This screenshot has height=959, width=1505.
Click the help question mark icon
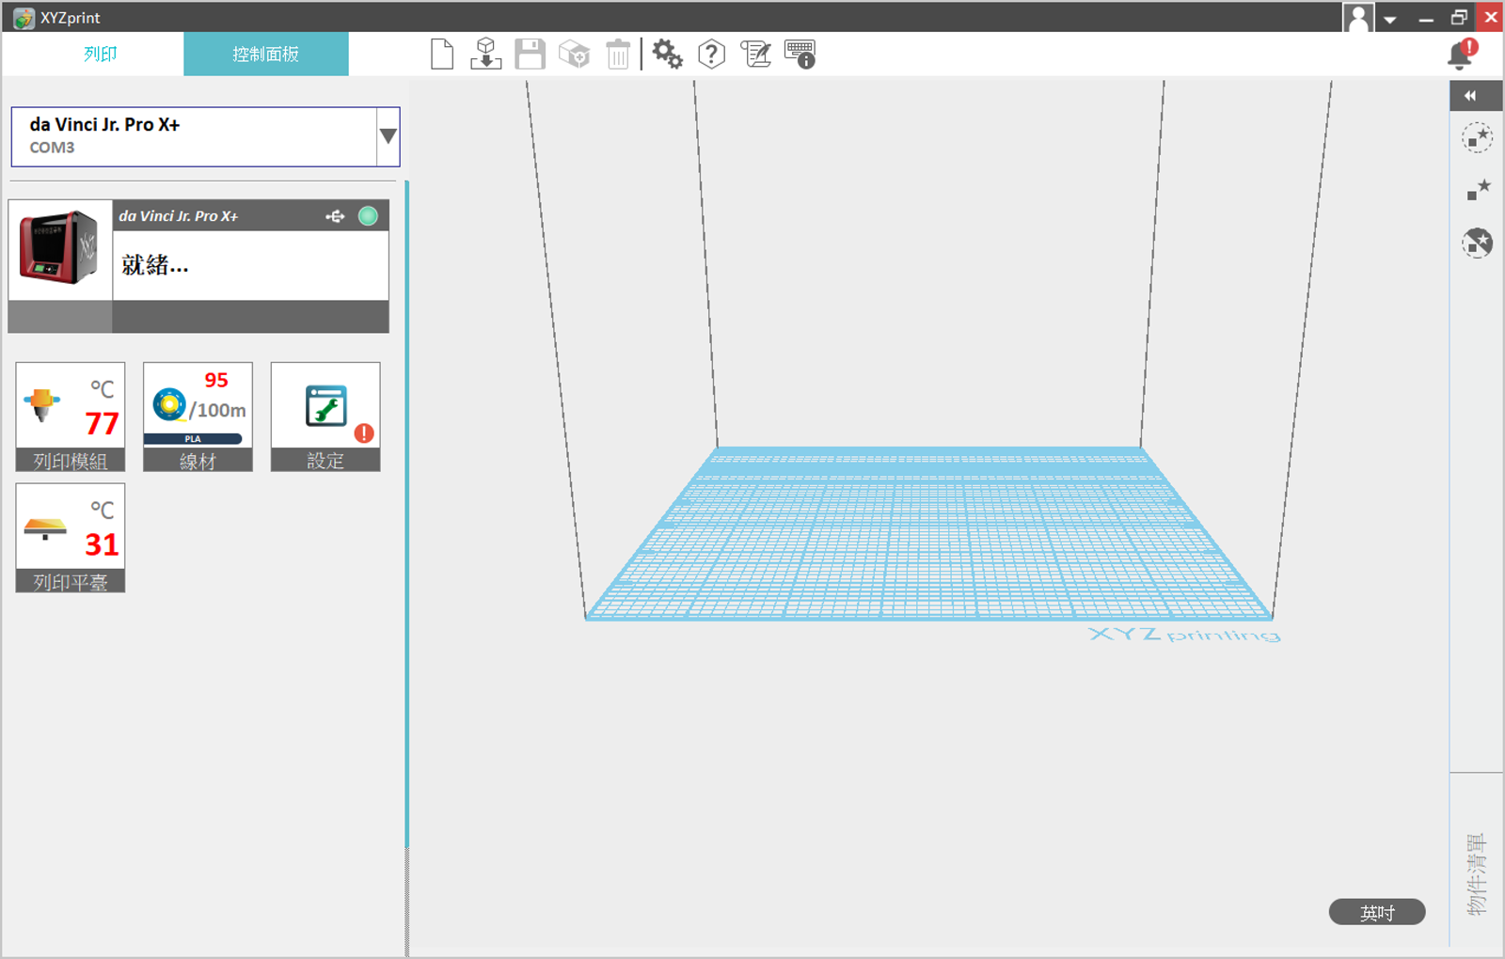tap(711, 55)
